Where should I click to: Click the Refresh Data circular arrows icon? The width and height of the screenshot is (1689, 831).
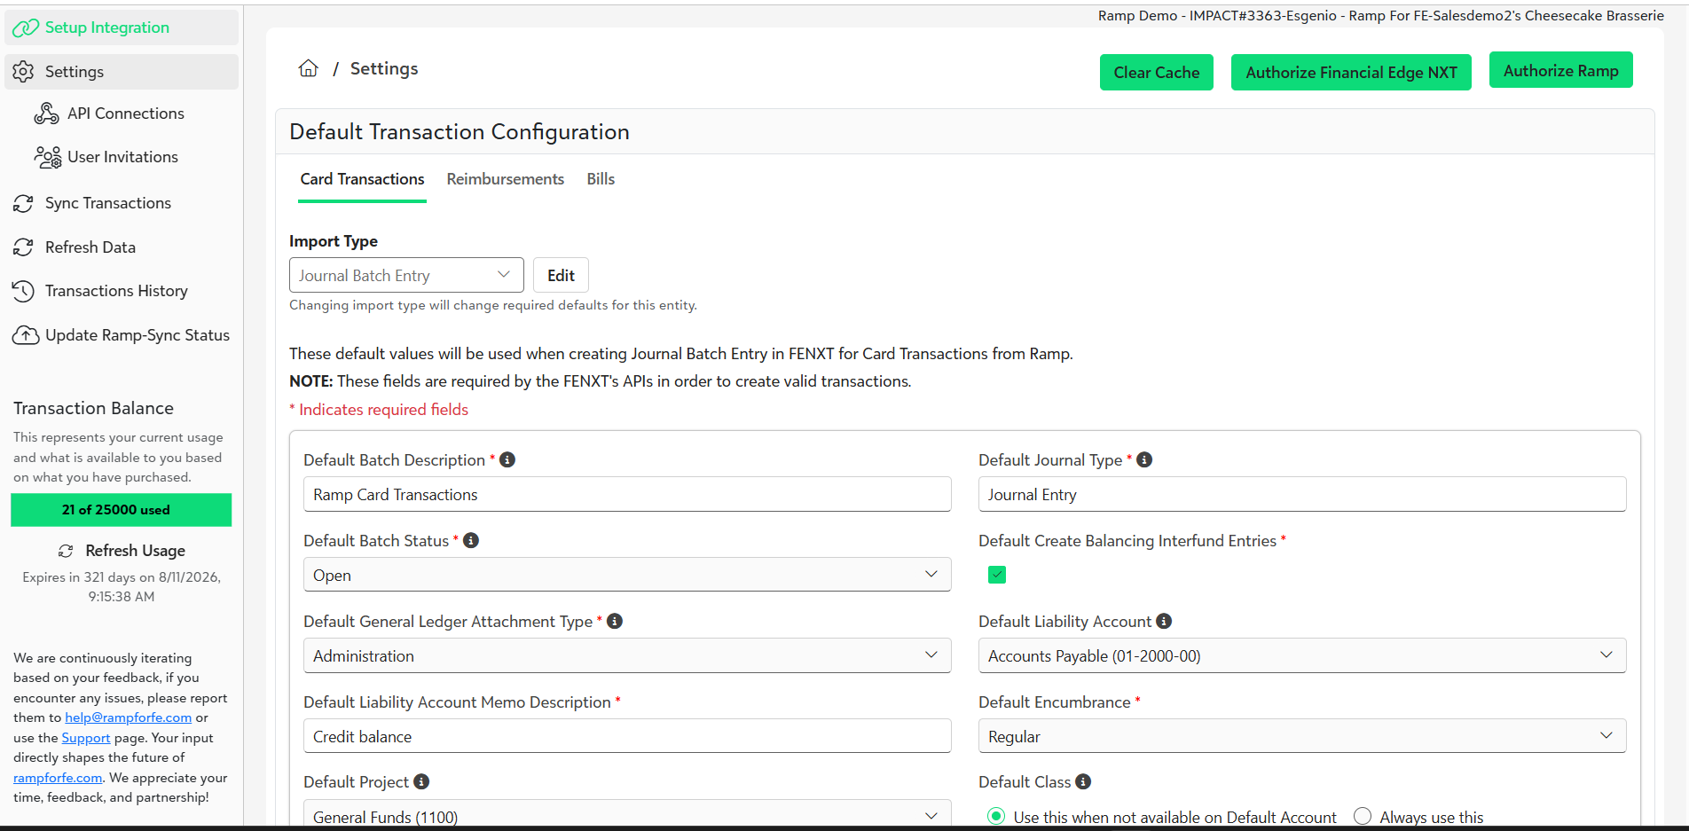click(x=23, y=247)
